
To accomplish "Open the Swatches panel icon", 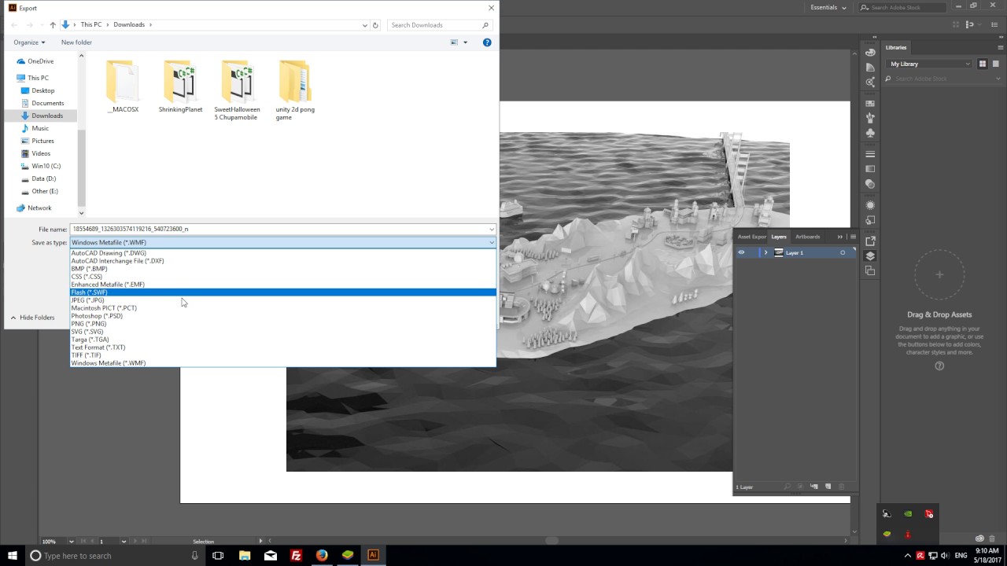I will pos(870,103).
